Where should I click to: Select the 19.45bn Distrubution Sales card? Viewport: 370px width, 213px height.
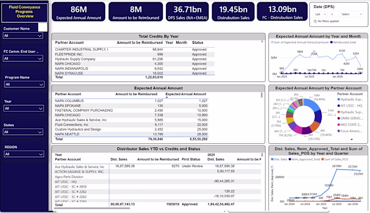tap(233, 12)
